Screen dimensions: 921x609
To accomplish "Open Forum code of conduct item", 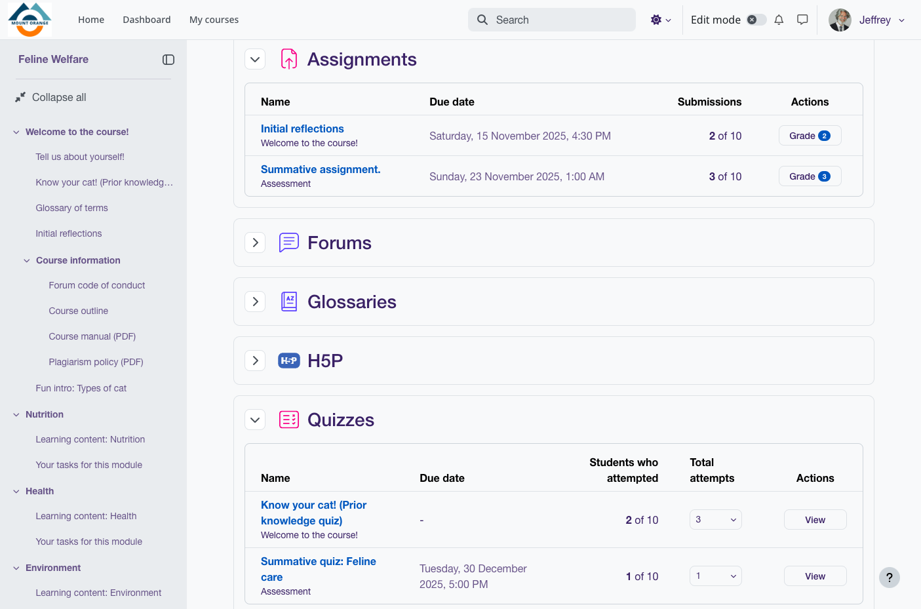I will pos(97,285).
